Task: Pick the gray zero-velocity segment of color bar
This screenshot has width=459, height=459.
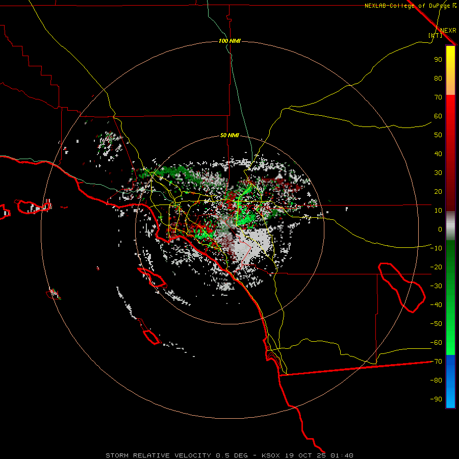Action: coord(450,226)
